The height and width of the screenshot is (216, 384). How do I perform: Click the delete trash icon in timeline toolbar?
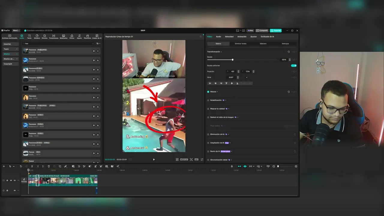49,166
